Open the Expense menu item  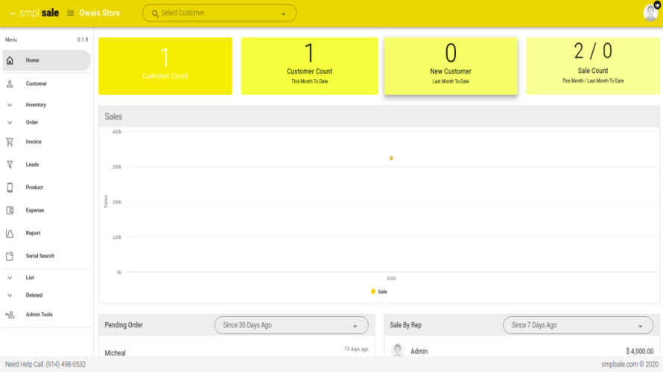pos(46,211)
